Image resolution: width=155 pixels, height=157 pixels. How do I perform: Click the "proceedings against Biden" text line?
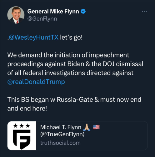click(75, 64)
